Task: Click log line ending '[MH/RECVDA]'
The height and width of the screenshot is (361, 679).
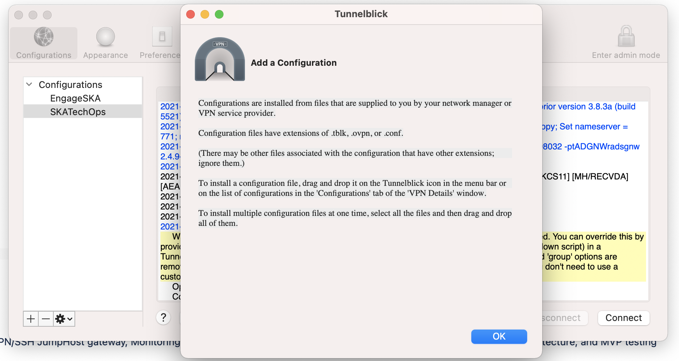Action: tap(585, 177)
